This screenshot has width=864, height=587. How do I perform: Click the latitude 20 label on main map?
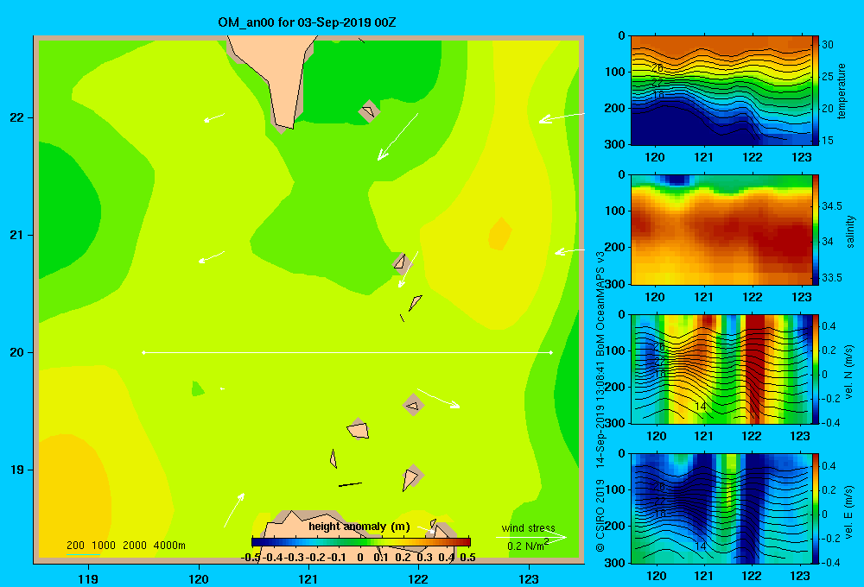click(17, 352)
